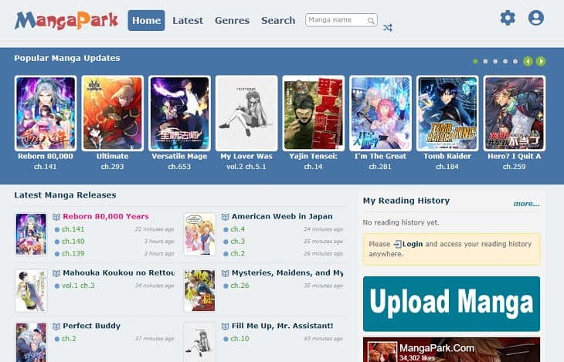Read vol.1 ch.3 of Mahouka Koukou
Screen dimensions: 564x362
coord(78,286)
